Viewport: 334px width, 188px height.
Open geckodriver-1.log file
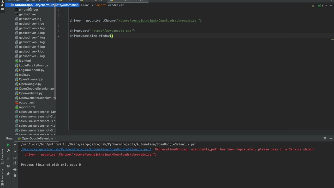coord(31,23)
